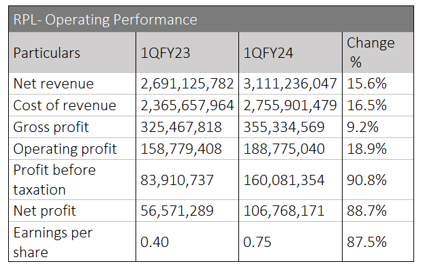The height and width of the screenshot is (266, 425).
Task: Click the RPL- Operating Performance title bar
Action: [211, 19]
